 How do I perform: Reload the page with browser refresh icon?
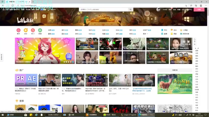click(x=13, y=5)
